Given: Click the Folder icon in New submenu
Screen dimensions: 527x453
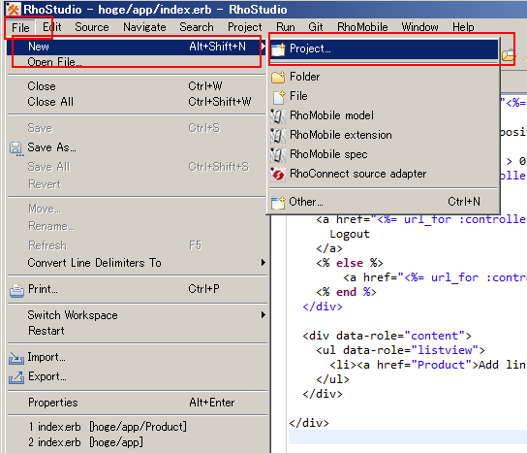Looking at the screenshot, I should coord(278,77).
